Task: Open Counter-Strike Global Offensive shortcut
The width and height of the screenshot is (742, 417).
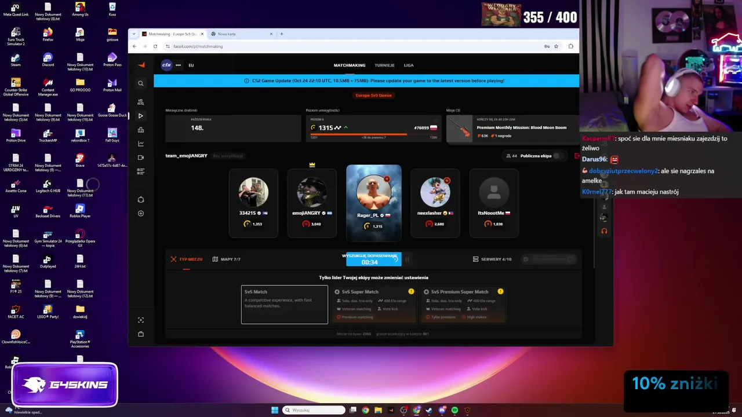Action: 16,87
